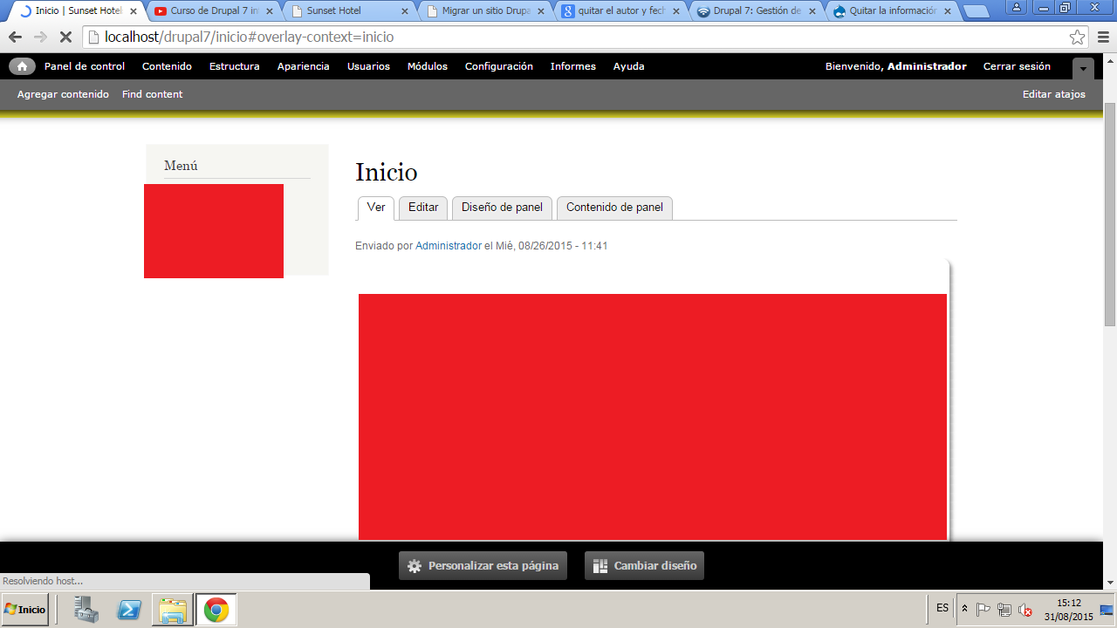
Task: Switch to the Editar tab
Action: [x=423, y=208]
